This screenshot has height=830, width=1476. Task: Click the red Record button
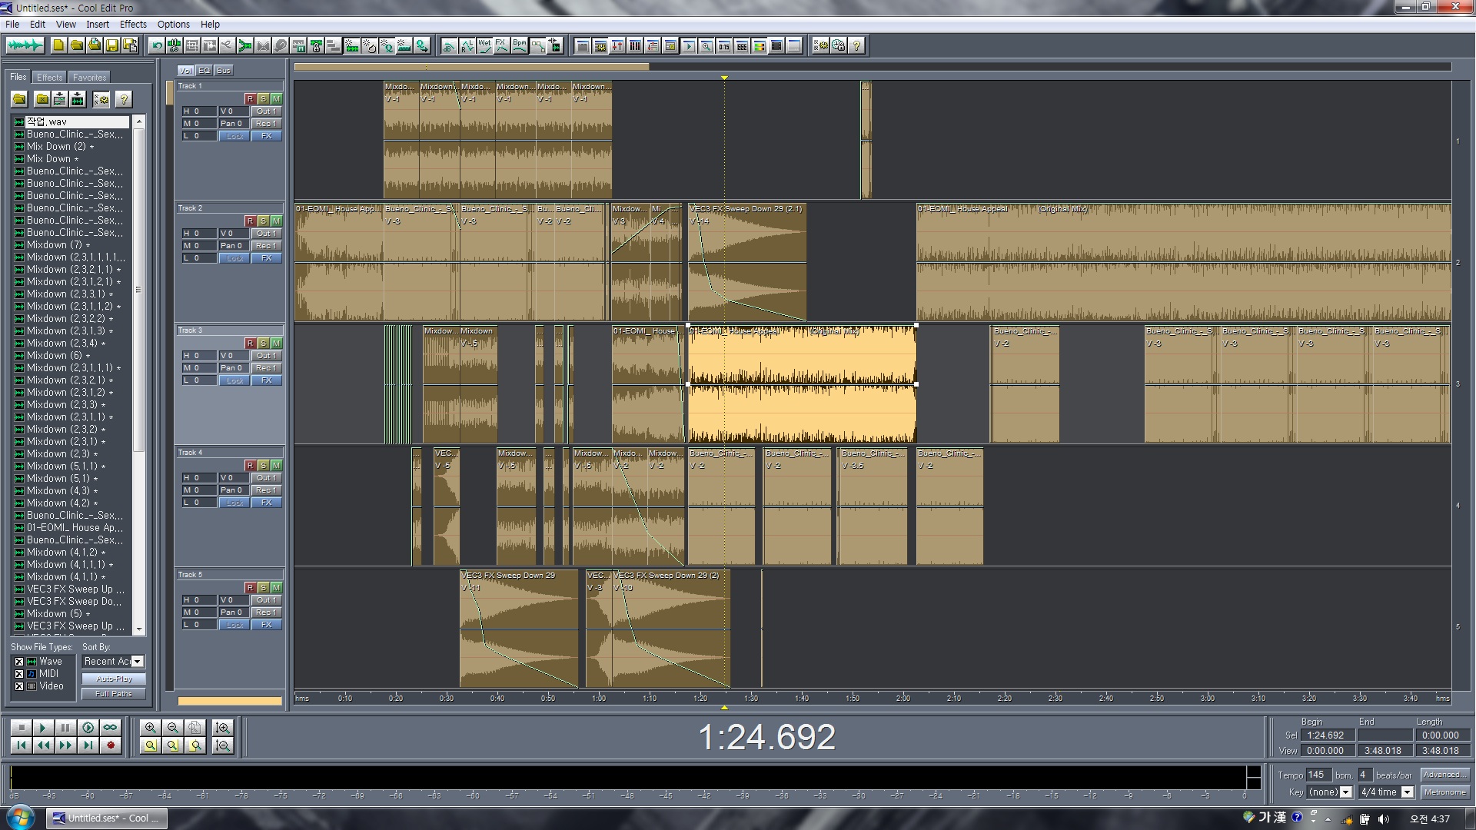tap(111, 745)
